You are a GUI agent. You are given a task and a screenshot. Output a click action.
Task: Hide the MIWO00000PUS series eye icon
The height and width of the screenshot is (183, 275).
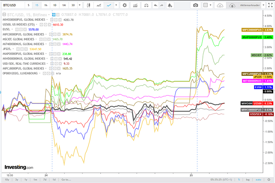point(52,20)
